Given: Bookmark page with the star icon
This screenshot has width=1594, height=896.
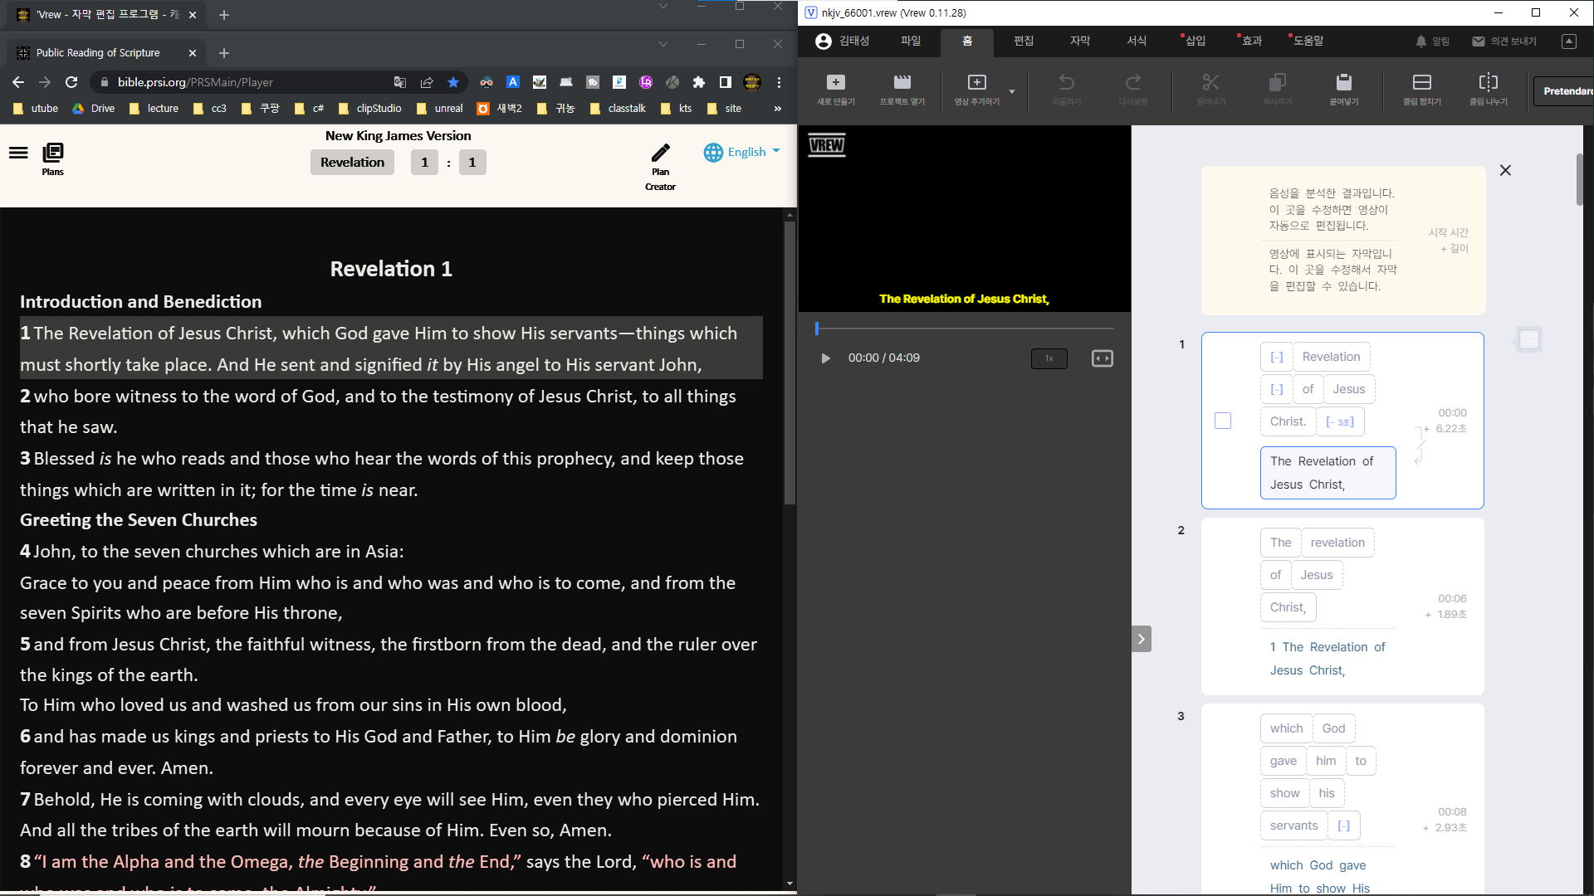Looking at the screenshot, I should pyautogui.click(x=453, y=82).
